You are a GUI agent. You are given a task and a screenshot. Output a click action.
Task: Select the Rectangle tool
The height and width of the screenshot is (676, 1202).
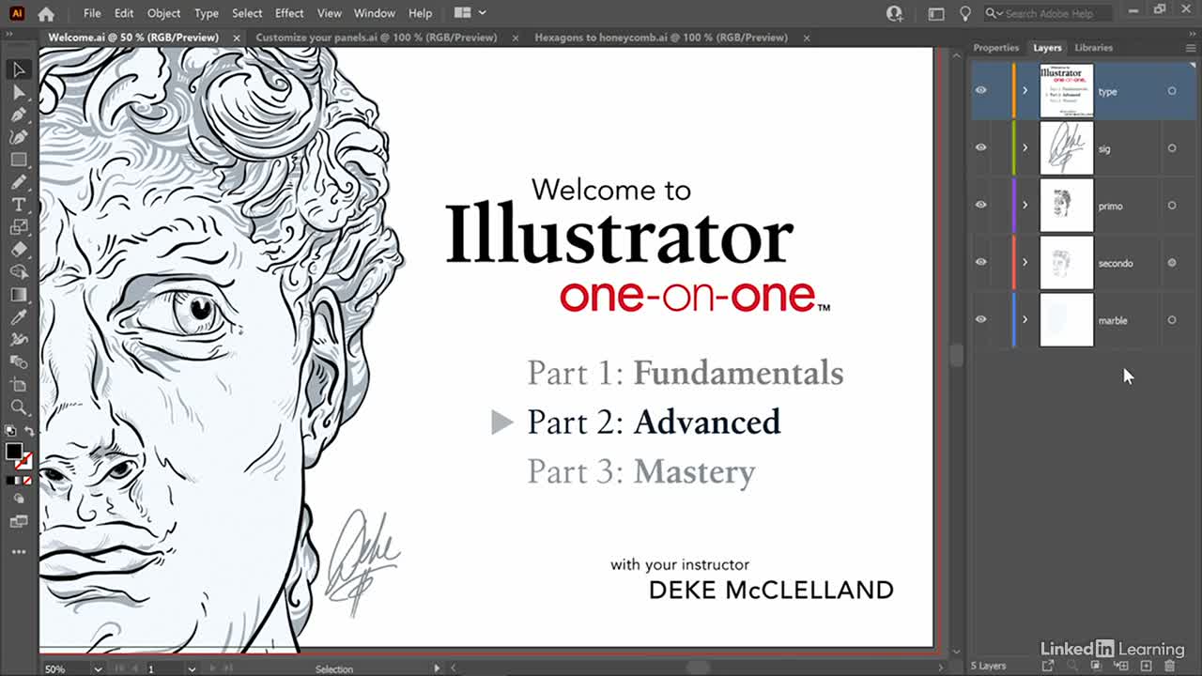[x=18, y=160]
